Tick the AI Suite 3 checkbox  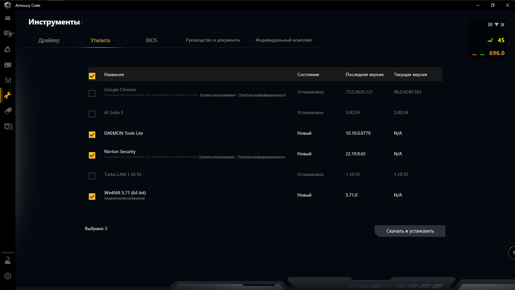(92, 114)
